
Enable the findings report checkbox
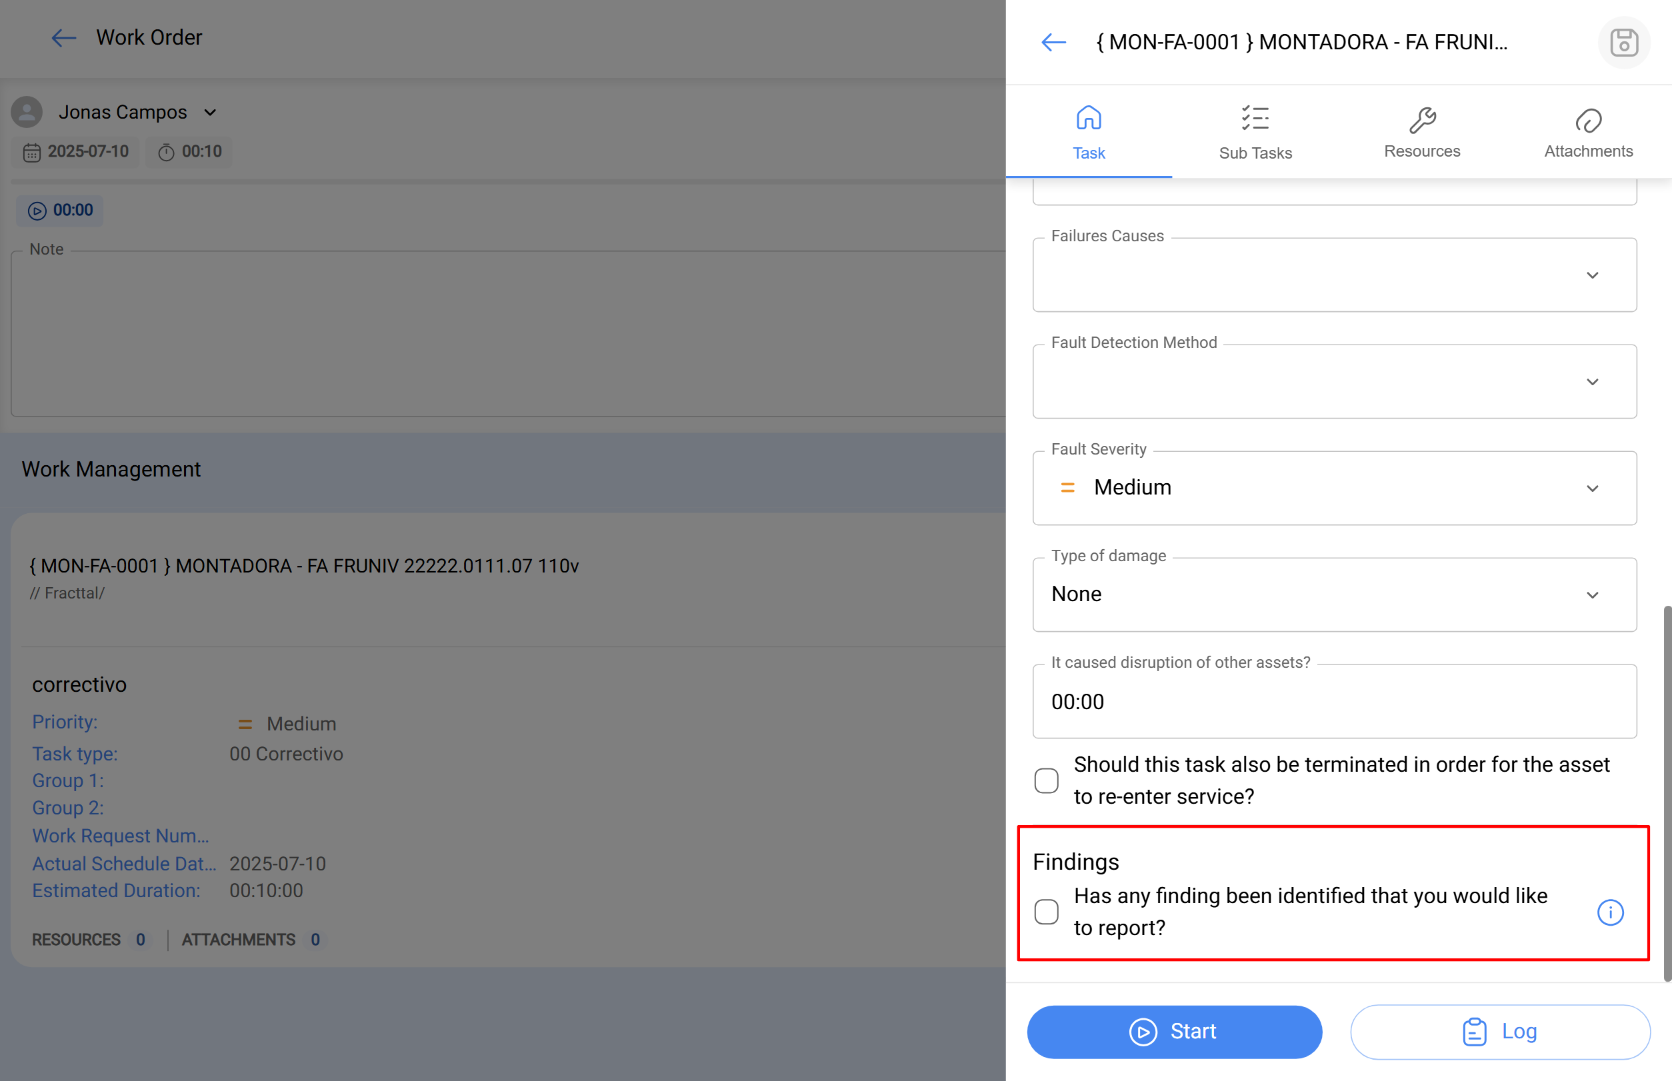click(x=1045, y=911)
